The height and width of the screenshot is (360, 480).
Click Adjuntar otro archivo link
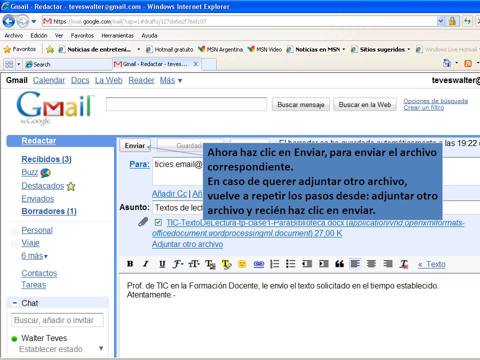(187, 244)
